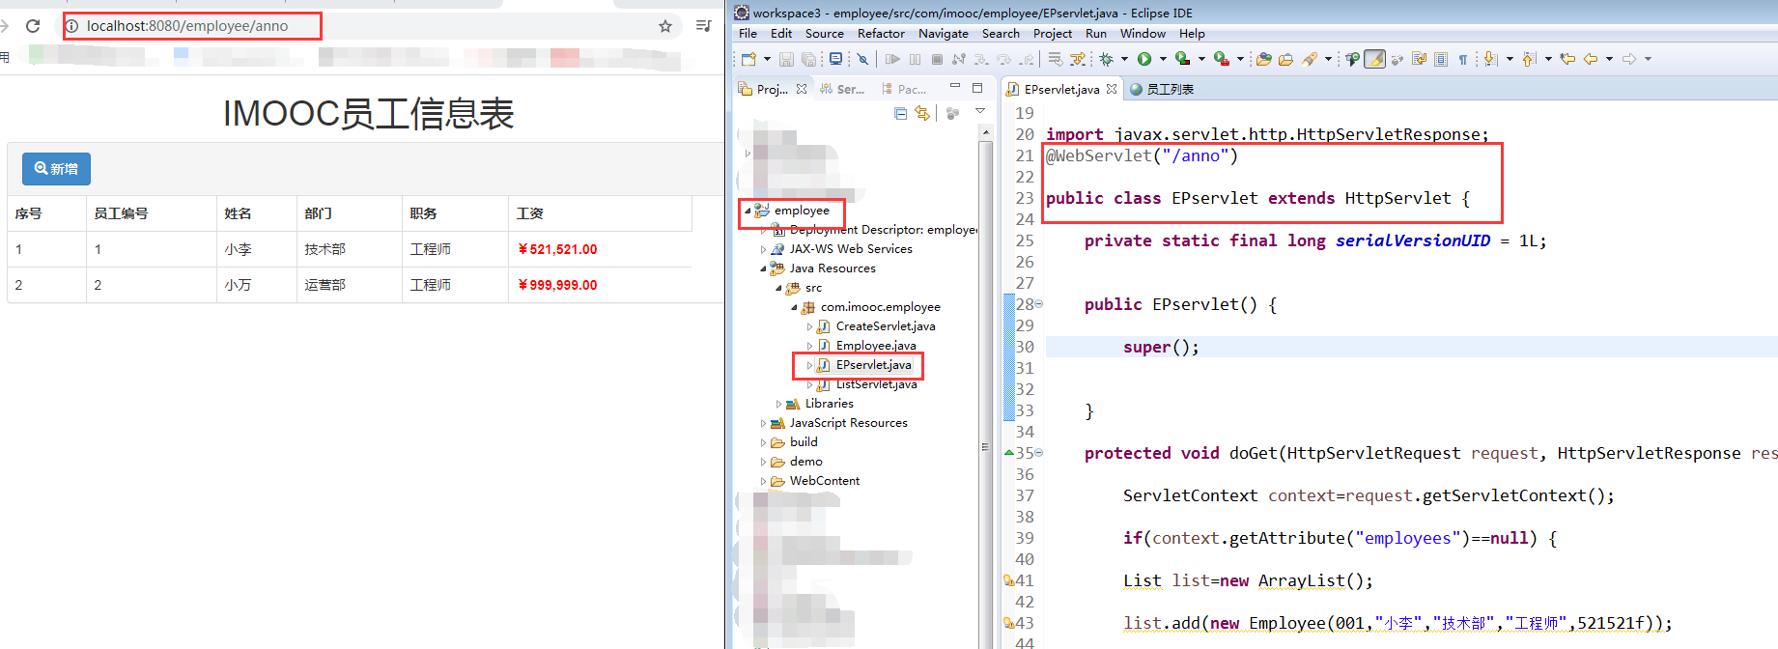Click the Open Type icon
Screen dimensions: 1778x649
pos(1263,59)
